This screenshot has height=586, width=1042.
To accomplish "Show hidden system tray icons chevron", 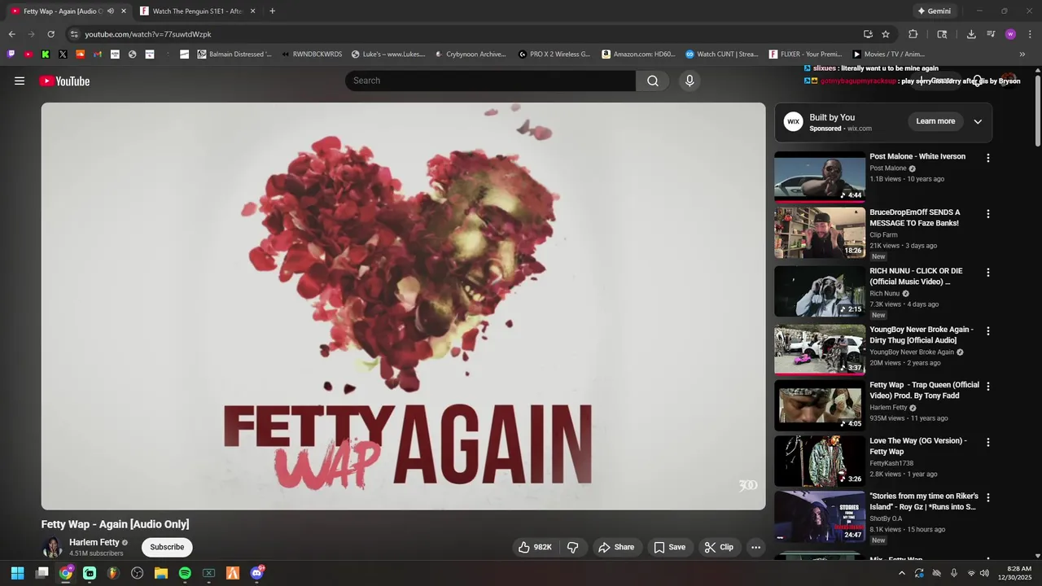I will (x=902, y=573).
